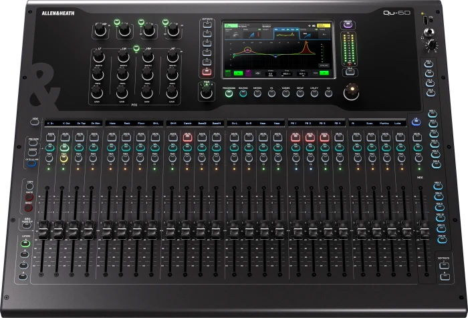468x318 pixels.
Task: Tap the Gain value box on touchscreen
Action: [x=303, y=73]
